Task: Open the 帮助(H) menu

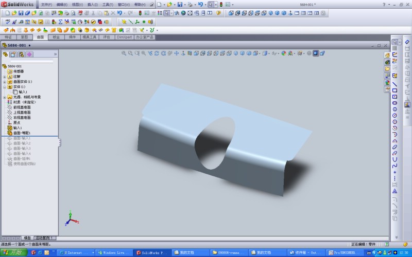Action: click(140, 5)
